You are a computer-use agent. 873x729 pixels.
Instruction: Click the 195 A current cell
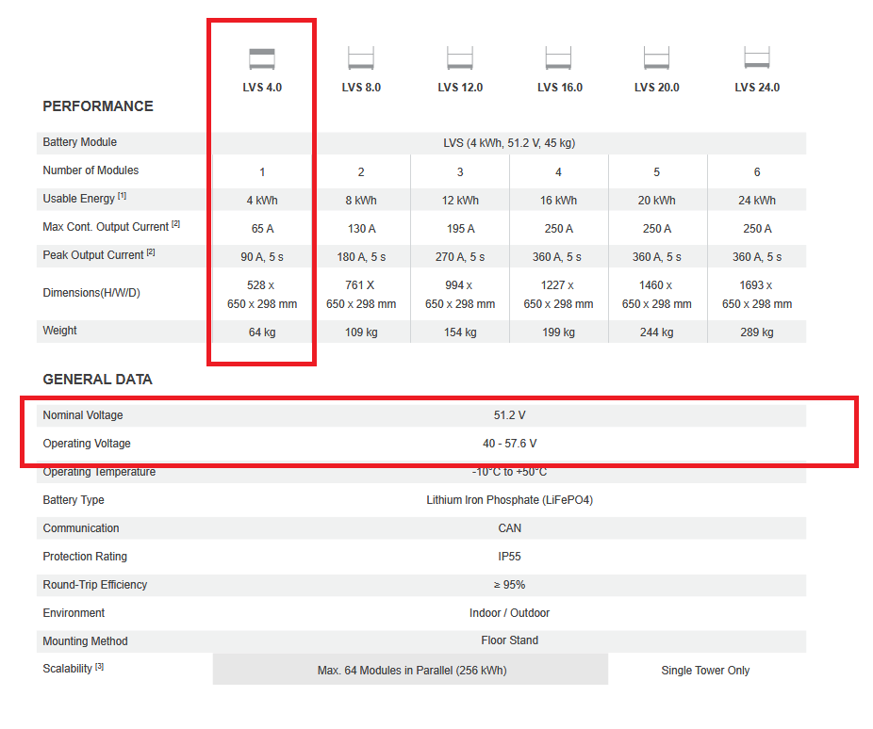pos(460,229)
